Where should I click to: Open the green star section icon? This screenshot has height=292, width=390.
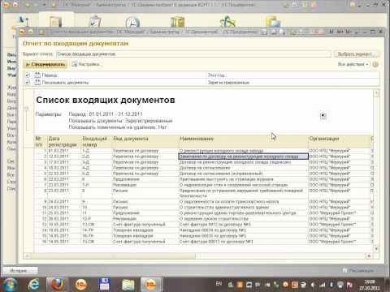pos(227,22)
